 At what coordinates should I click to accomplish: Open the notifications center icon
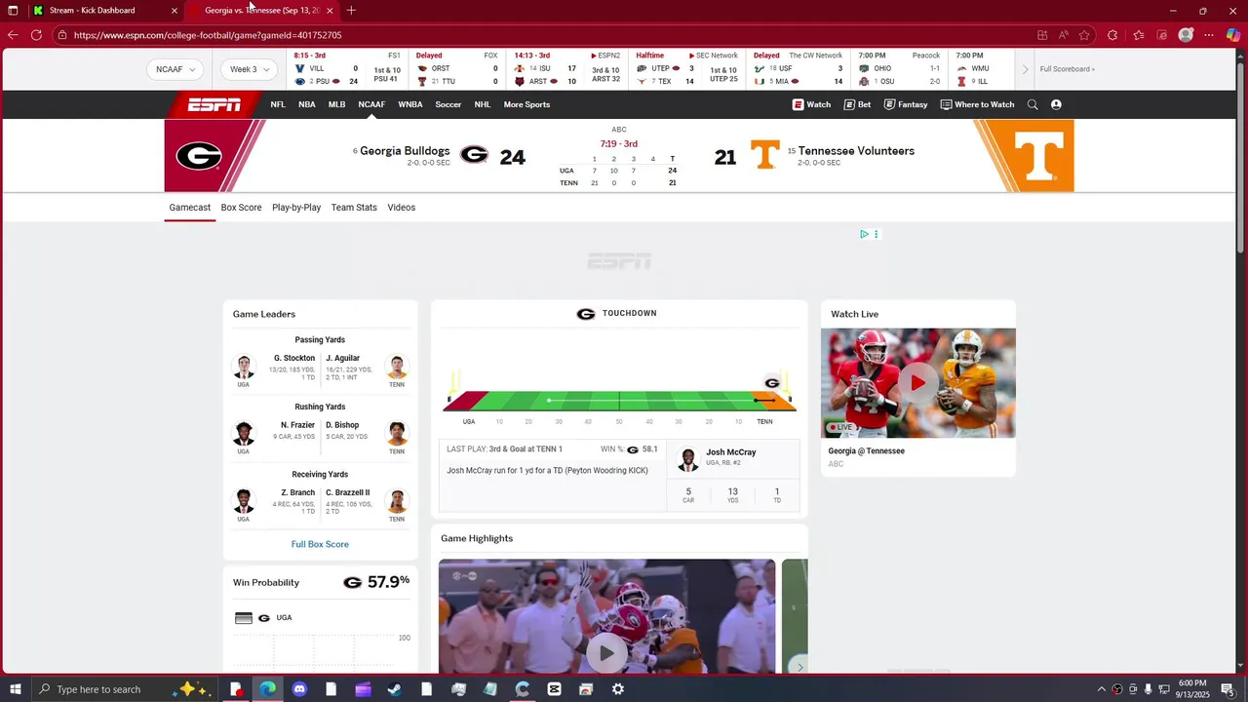(1228, 689)
